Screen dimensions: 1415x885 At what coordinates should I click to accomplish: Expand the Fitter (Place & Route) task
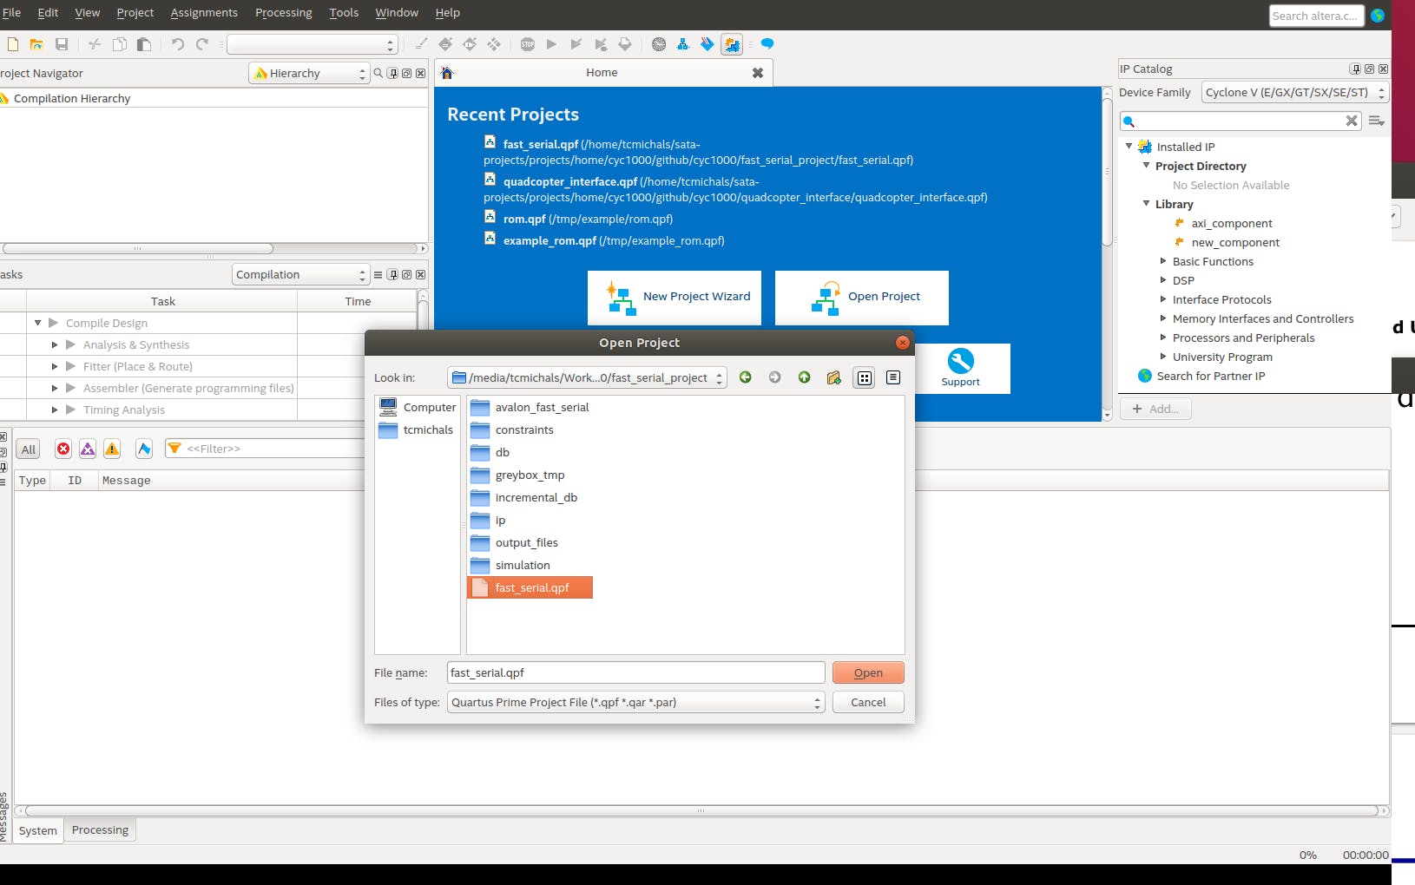[55, 366]
